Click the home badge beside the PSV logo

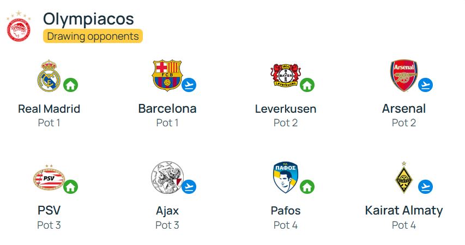tap(70, 187)
